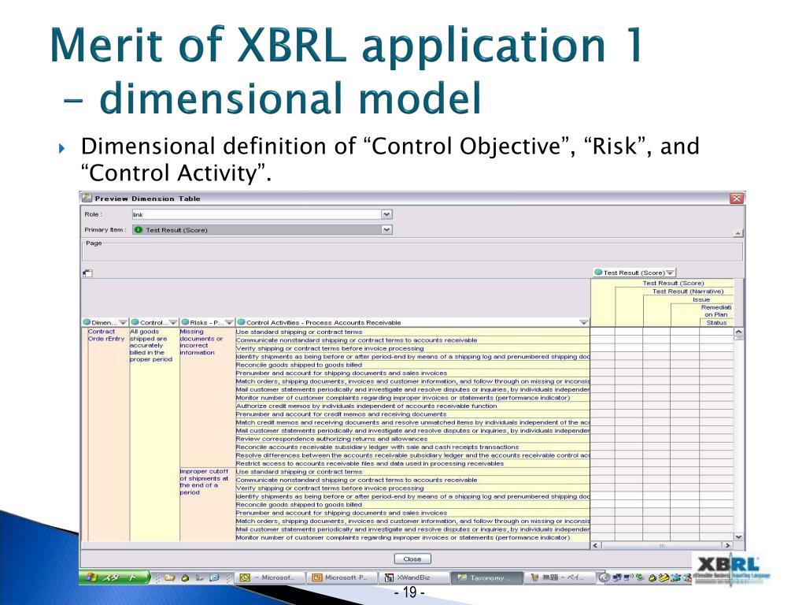The image size is (806, 605).
Task: Select Restrict access to accounts receivable files row
Action: pos(412,463)
